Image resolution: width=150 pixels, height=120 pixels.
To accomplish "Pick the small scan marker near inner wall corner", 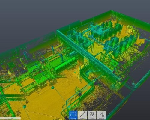I will point(75,72).
